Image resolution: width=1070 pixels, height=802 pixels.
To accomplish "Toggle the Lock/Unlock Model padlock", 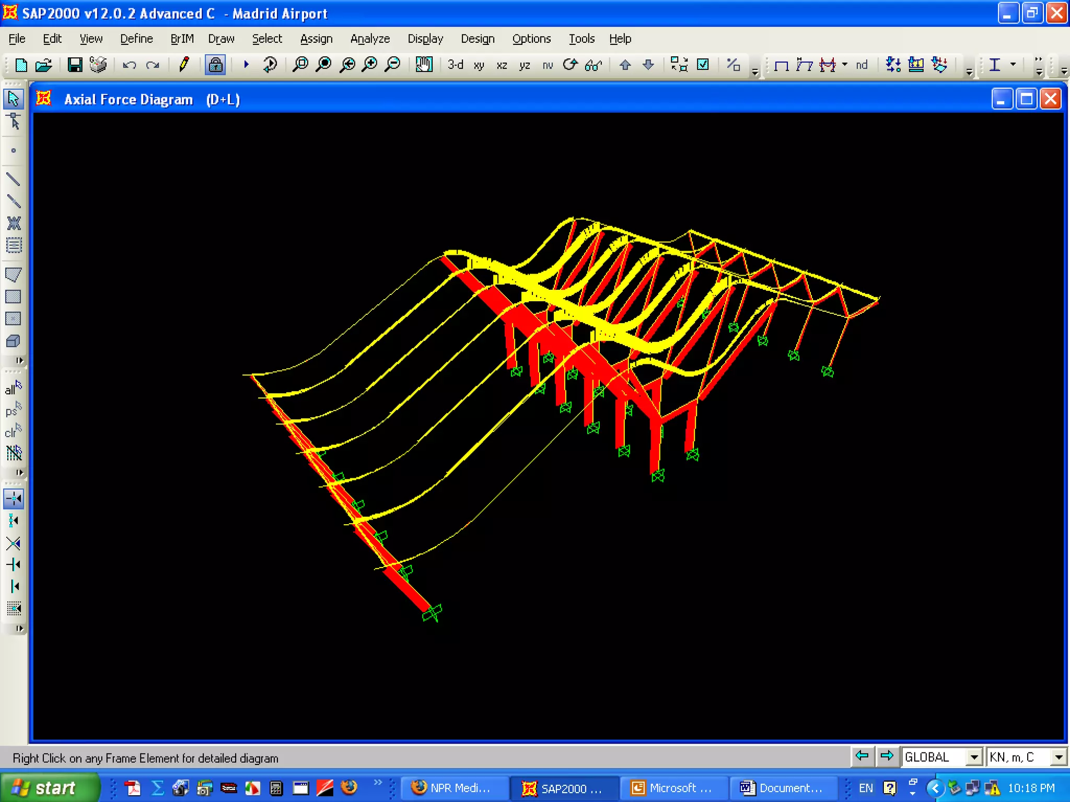I will tap(215, 65).
